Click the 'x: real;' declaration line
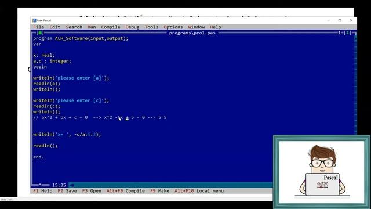 pos(44,55)
